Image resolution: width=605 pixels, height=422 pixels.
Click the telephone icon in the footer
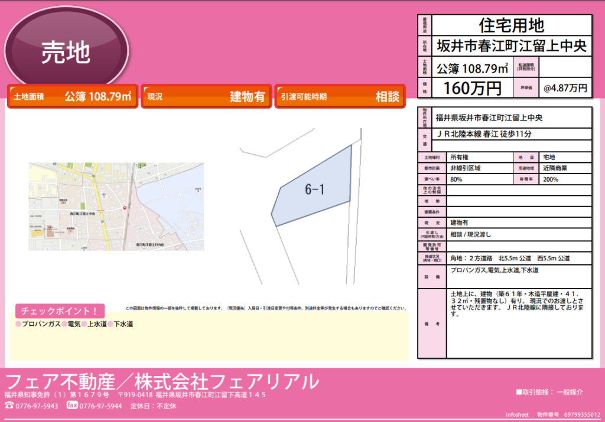[x=9, y=405]
